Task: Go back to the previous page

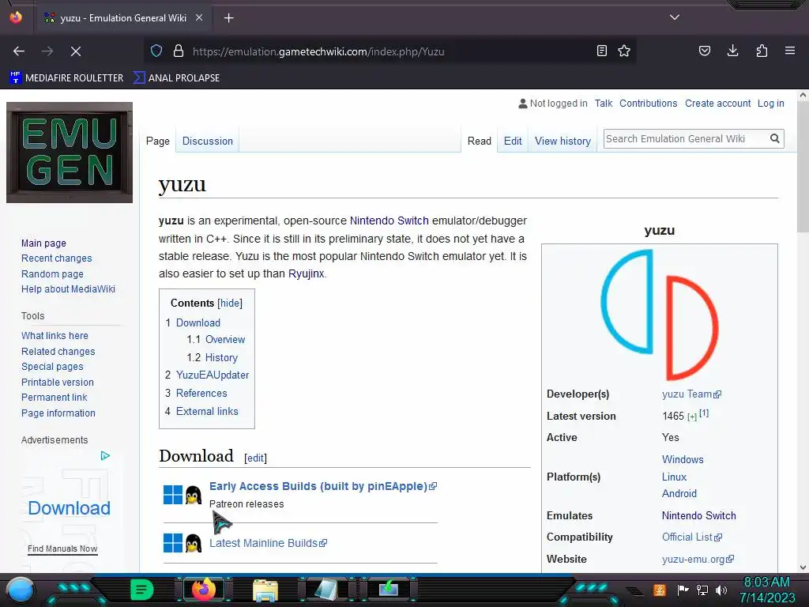Action: pyautogui.click(x=19, y=51)
